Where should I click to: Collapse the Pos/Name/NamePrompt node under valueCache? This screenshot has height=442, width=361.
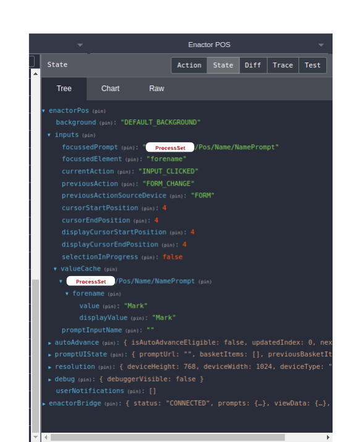61,281
